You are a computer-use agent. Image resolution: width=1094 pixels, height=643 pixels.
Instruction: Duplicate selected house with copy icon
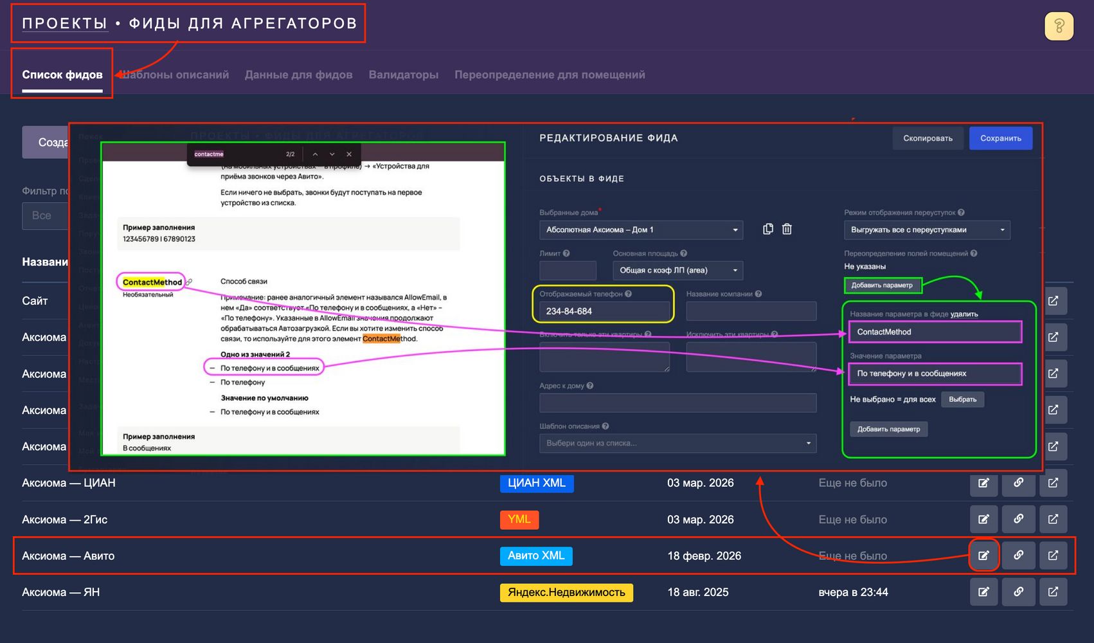[767, 230]
